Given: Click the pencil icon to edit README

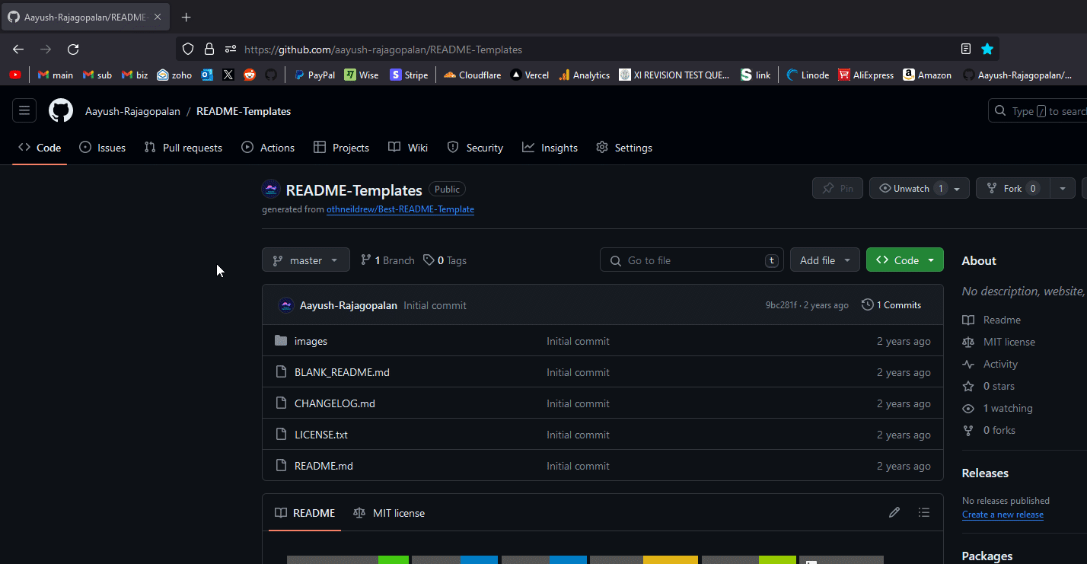Looking at the screenshot, I should coord(894,513).
